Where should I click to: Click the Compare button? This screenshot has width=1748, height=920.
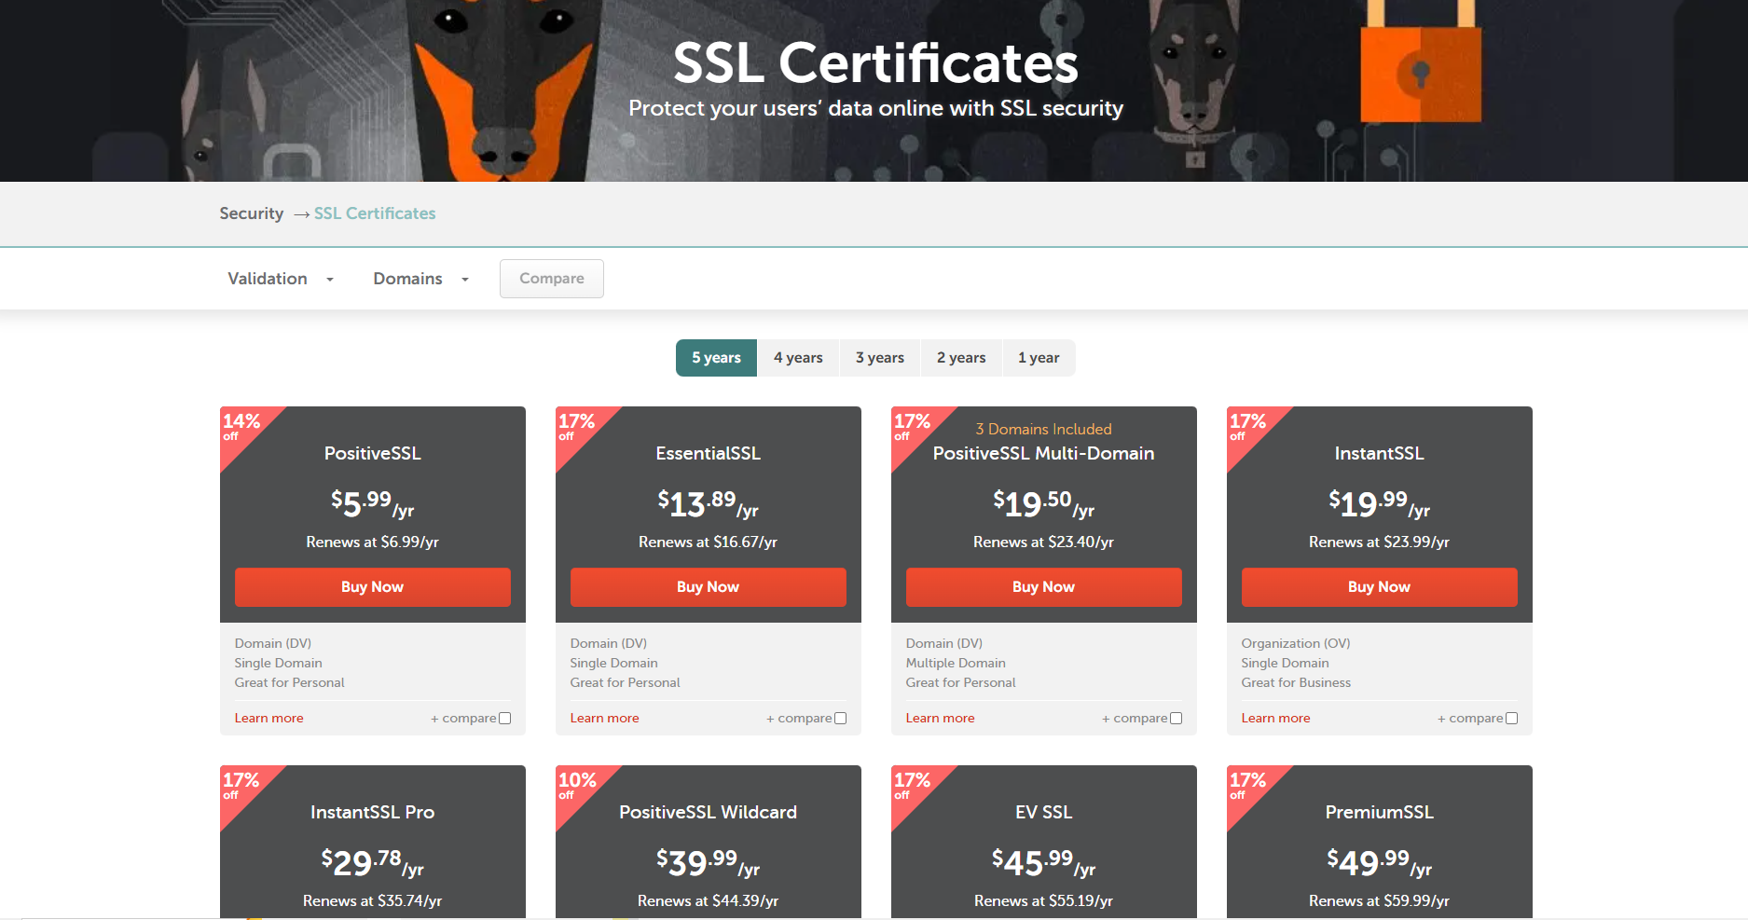tap(552, 279)
